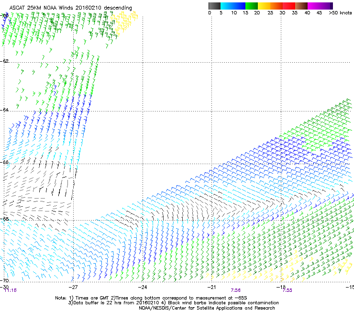354x311 pixels.
Task: Click the 7:56 swath time label
Action: coord(235,290)
